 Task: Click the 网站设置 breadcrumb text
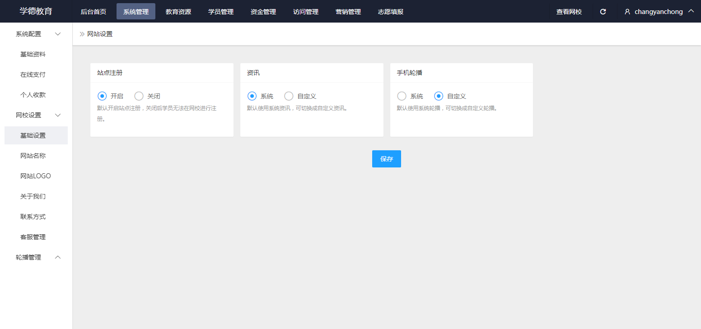coord(100,34)
